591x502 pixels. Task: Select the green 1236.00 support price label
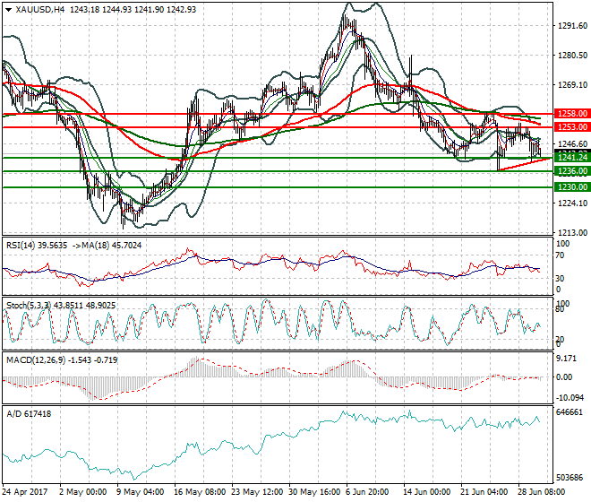point(570,170)
